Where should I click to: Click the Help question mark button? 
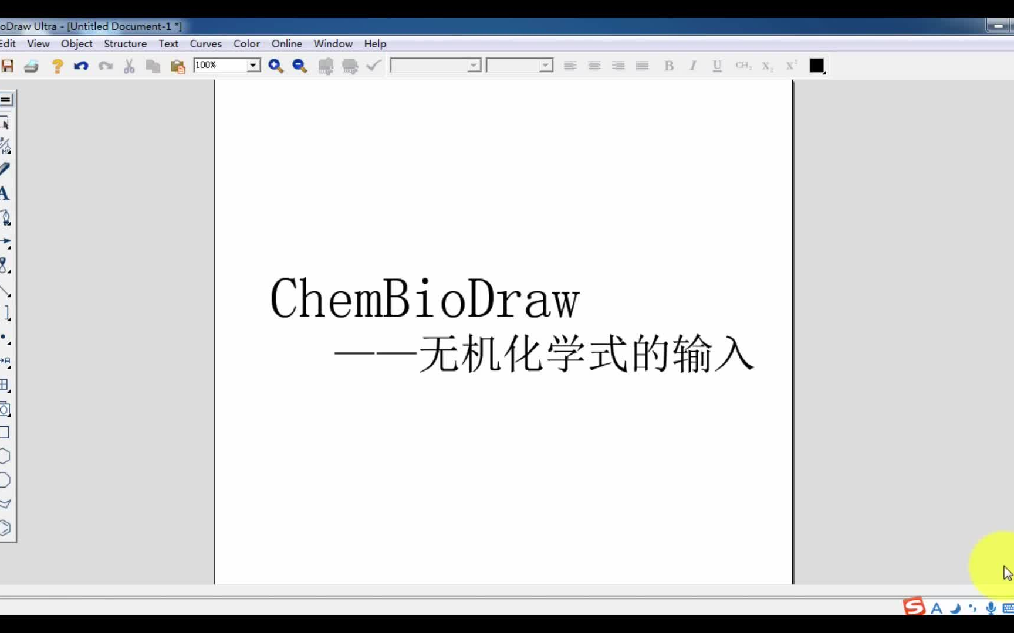click(x=57, y=66)
